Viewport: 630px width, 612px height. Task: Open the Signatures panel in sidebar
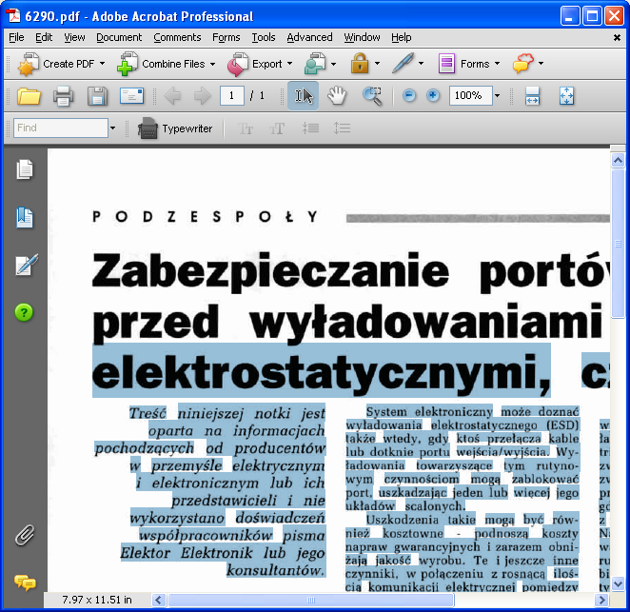tap(25, 266)
